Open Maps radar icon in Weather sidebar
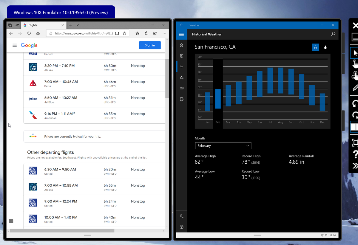The image size is (358, 245). tap(181, 56)
